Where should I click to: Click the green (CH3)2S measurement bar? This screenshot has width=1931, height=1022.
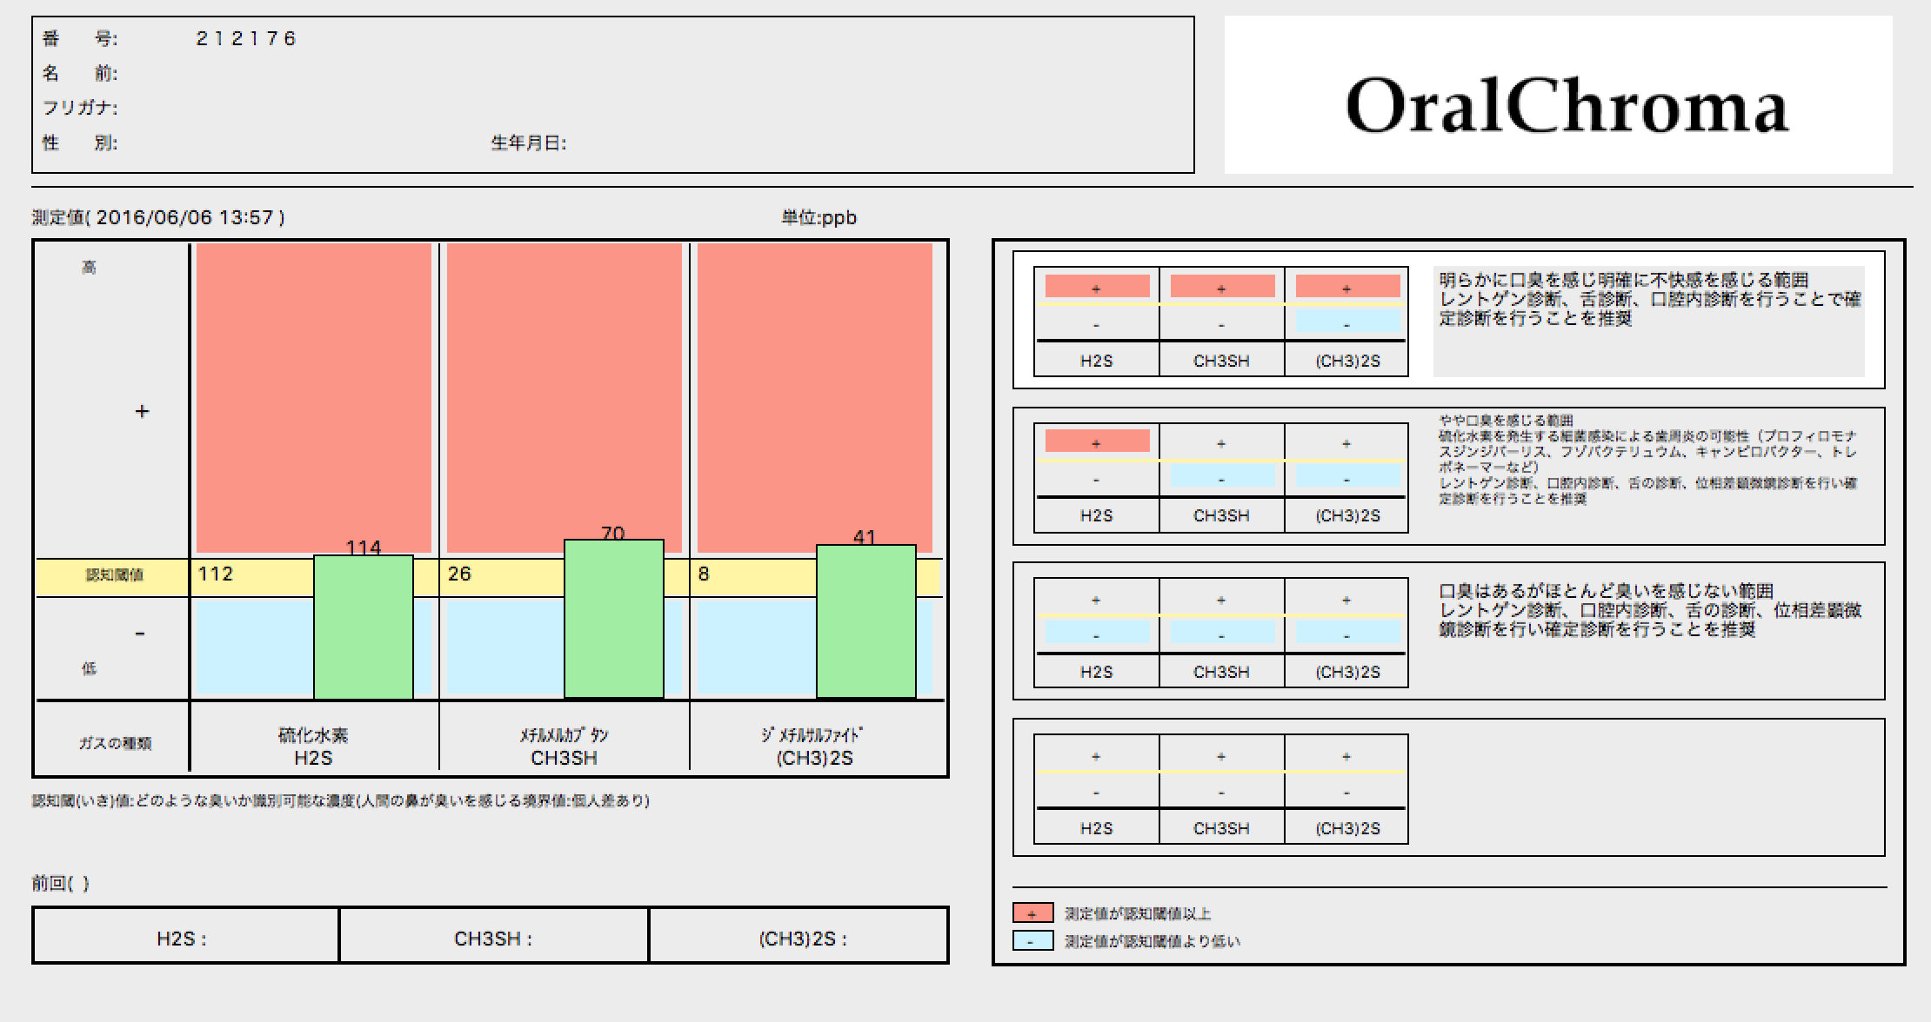click(x=865, y=621)
